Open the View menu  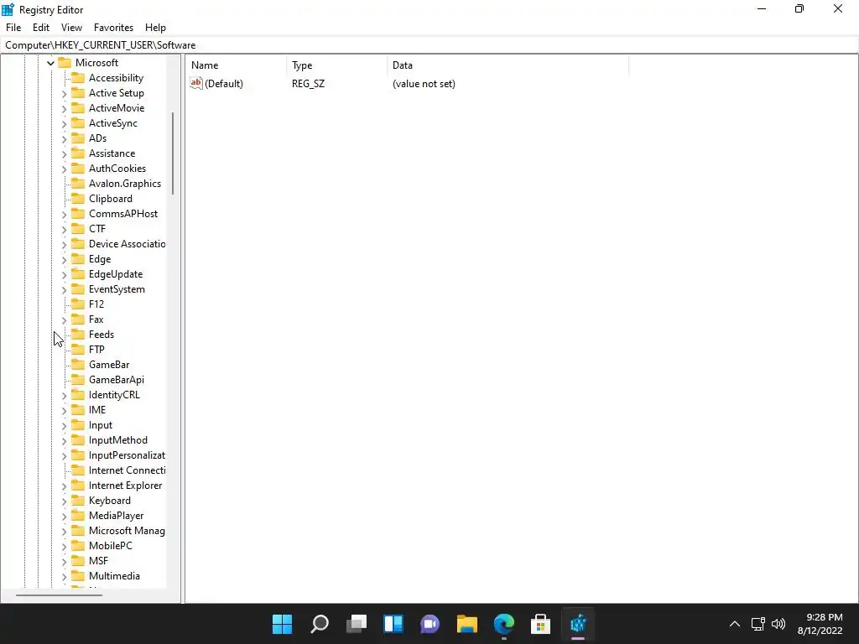(x=71, y=28)
